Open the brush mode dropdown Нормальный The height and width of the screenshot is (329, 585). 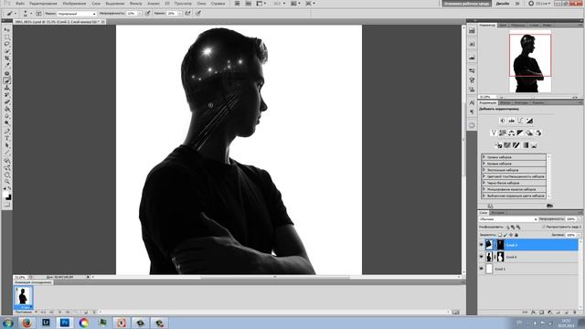77,14
